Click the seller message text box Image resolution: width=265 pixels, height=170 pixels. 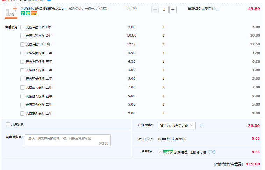(x=68, y=140)
